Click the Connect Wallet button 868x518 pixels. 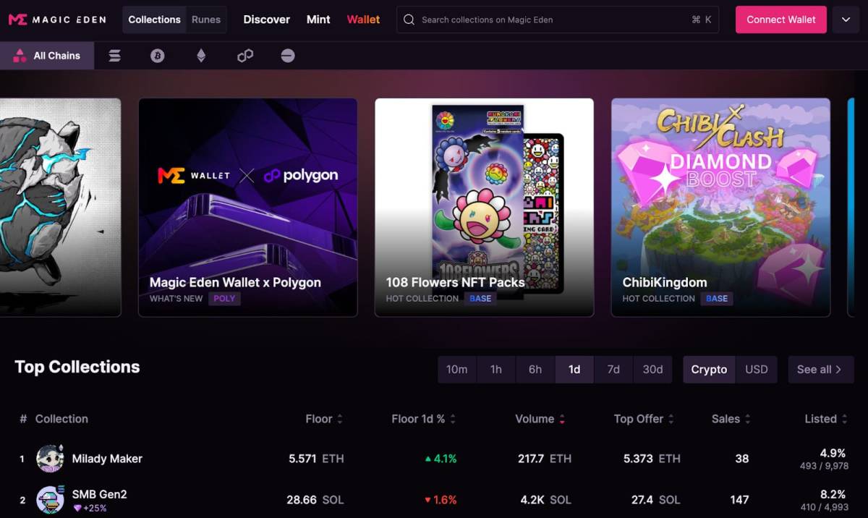tap(781, 20)
